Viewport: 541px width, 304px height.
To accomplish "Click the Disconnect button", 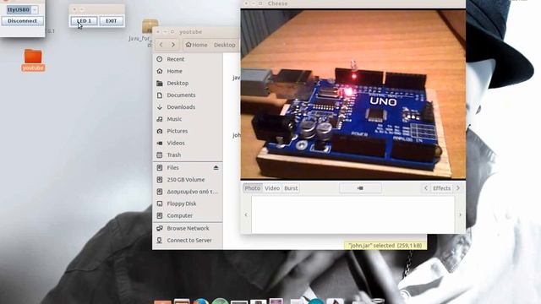I will [x=23, y=21].
